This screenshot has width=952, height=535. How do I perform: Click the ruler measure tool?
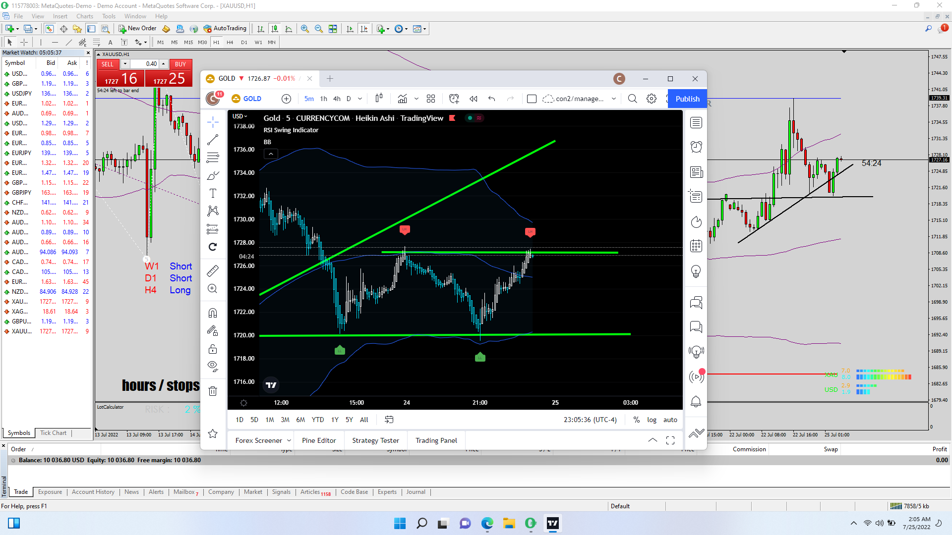tap(213, 270)
